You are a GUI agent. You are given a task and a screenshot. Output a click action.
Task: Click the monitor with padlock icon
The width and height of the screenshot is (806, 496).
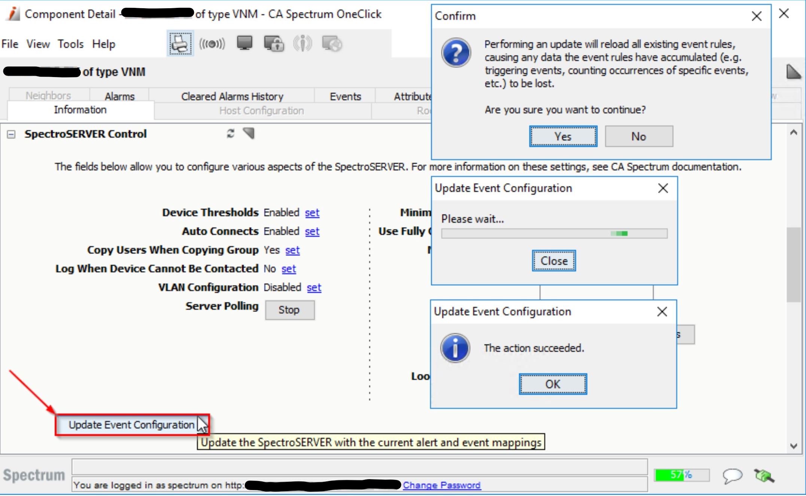click(274, 44)
